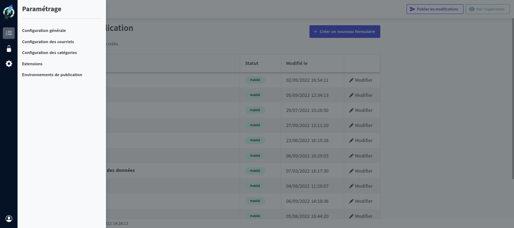Open Configuration générale
The height and width of the screenshot is (228, 514).
44,31
